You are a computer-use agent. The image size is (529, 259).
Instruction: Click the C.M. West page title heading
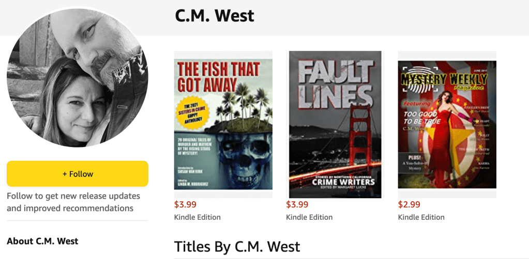coord(215,16)
